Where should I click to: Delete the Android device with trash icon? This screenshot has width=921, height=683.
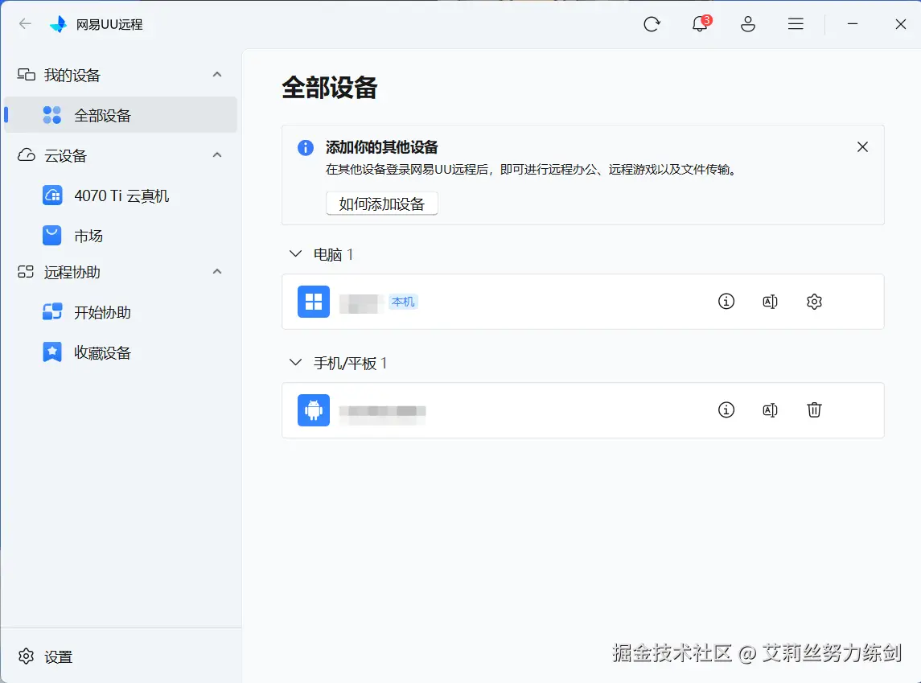pos(814,410)
